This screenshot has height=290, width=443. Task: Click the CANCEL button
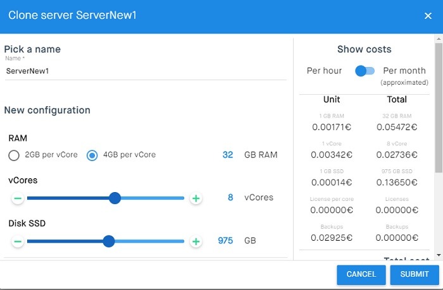point(361,274)
